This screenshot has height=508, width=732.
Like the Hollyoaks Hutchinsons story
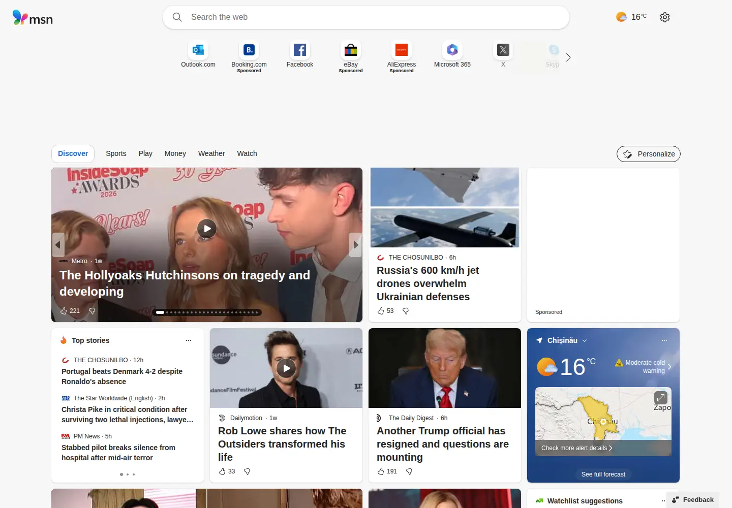coord(64,311)
